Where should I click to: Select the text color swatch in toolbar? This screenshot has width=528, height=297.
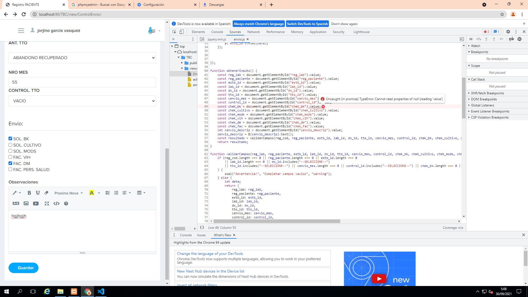(x=92, y=193)
